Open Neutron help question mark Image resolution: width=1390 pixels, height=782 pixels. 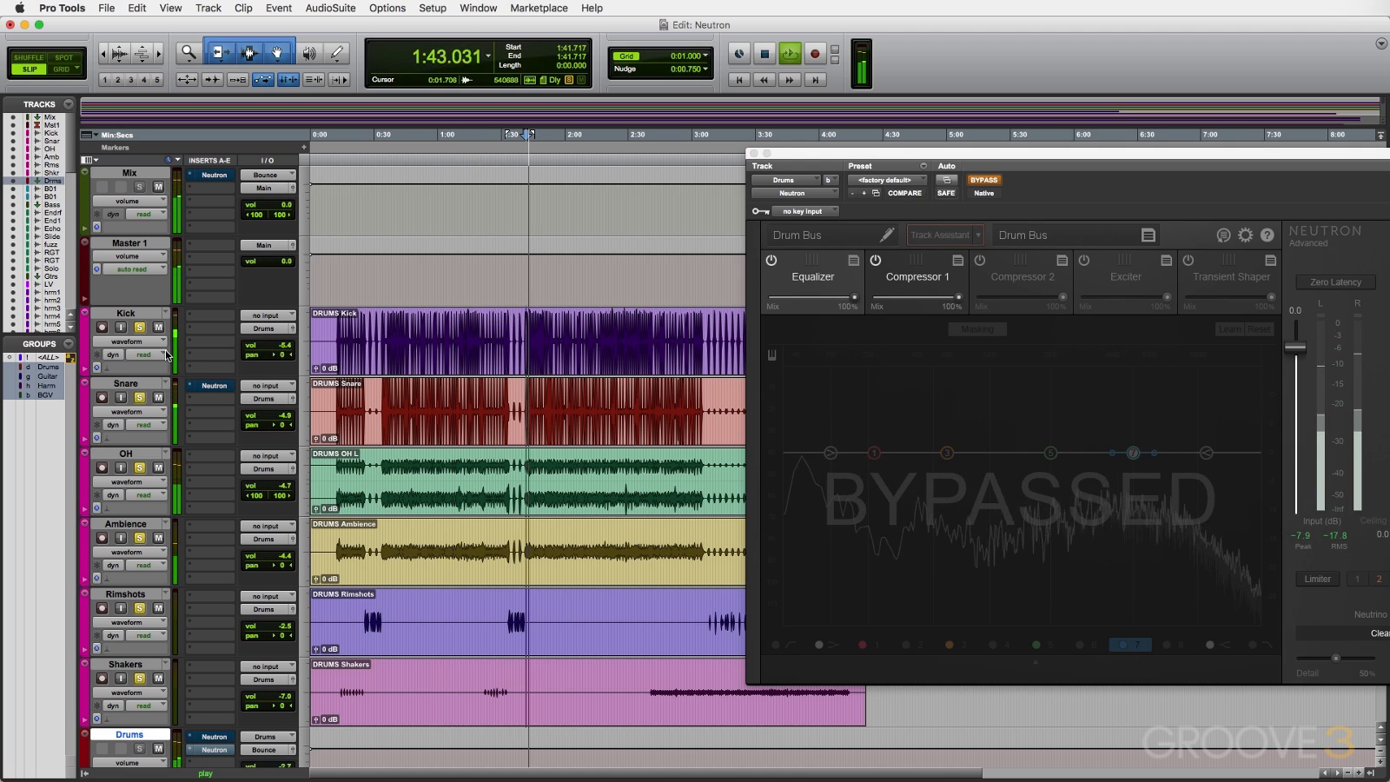(x=1267, y=235)
